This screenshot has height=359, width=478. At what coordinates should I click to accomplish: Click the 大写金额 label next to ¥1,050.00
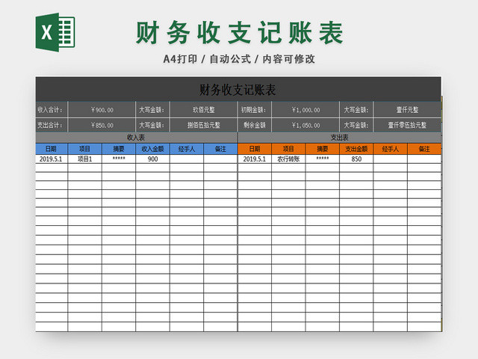(x=356, y=125)
